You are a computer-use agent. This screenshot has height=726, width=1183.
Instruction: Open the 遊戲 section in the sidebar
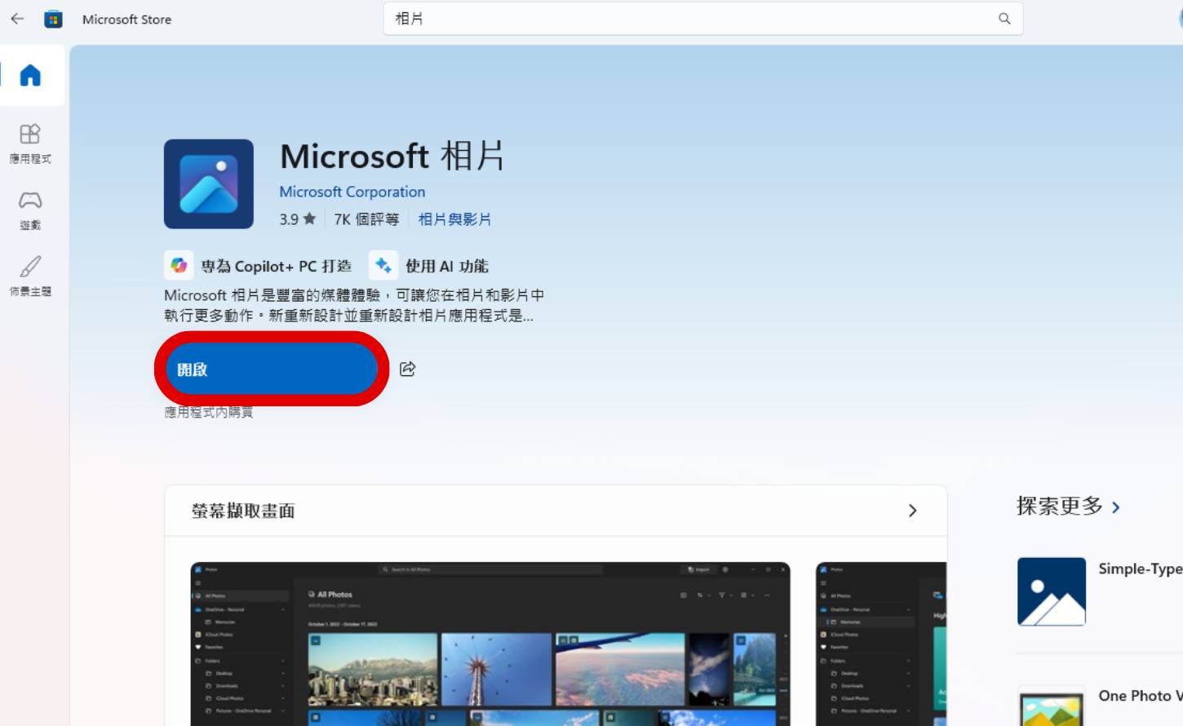[30, 210]
